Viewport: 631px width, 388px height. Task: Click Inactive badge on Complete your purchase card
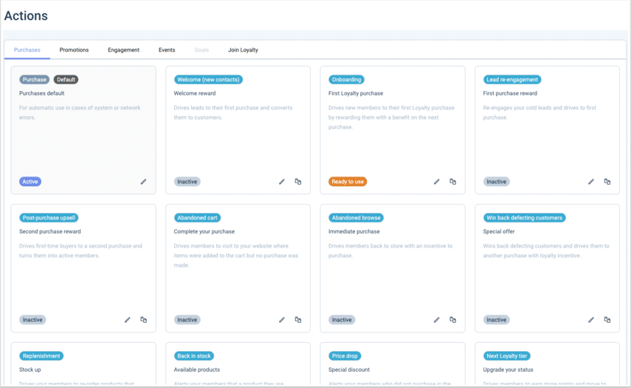[187, 320]
